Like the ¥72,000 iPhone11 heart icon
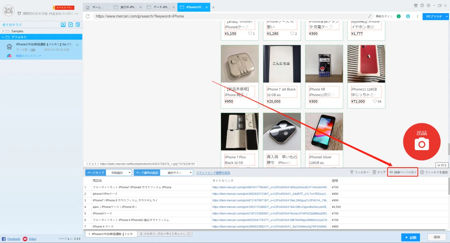Image resolution: width=450 pixels, height=243 pixels. pos(375,101)
